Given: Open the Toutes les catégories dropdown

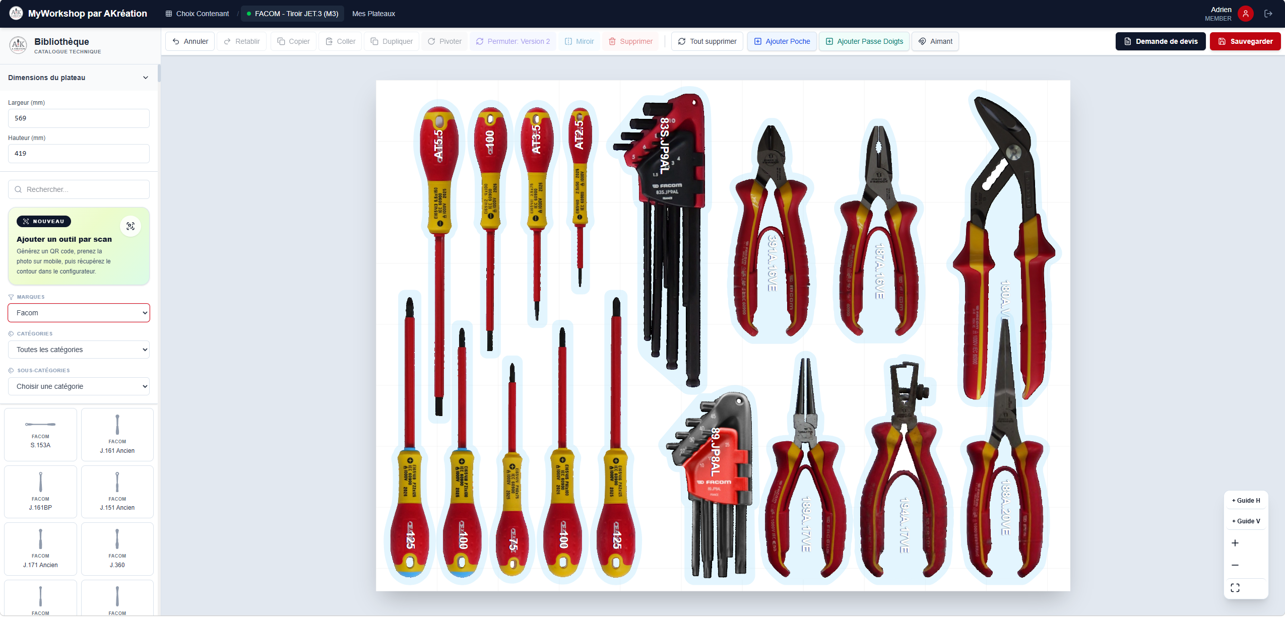Looking at the screenshot, I should [x=79, y=350].
